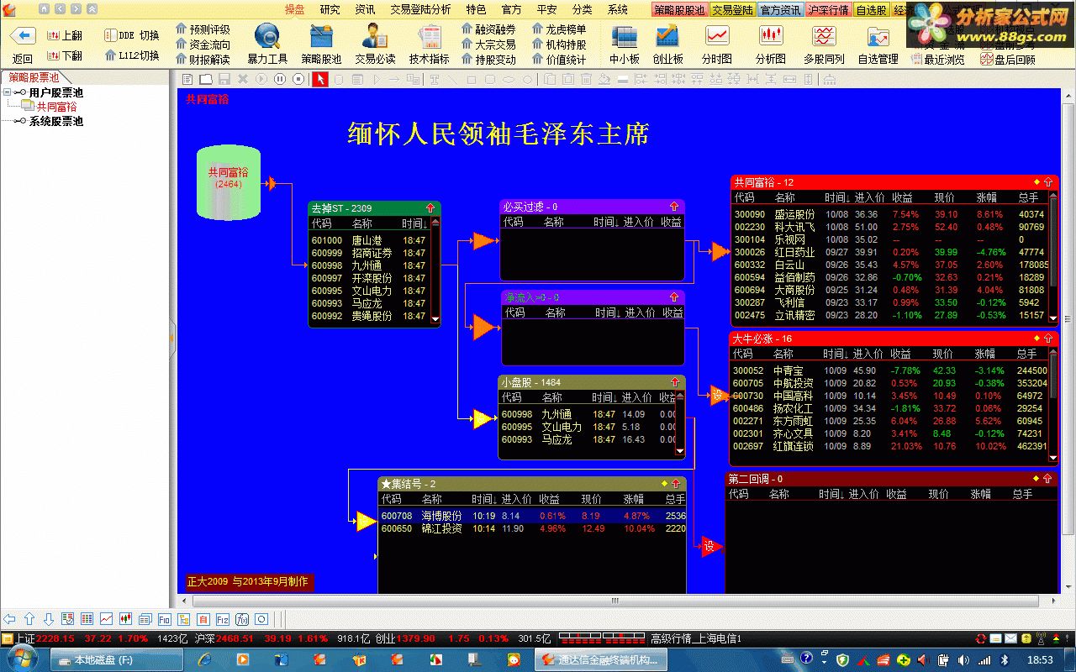Click the up arrow on 大牛必涨 panel header
The height and width of the screenshot is (672, 1076).
point(1048,339)
